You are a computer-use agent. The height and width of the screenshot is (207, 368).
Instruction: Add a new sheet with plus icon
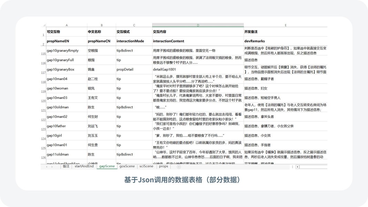click(179, 167)
